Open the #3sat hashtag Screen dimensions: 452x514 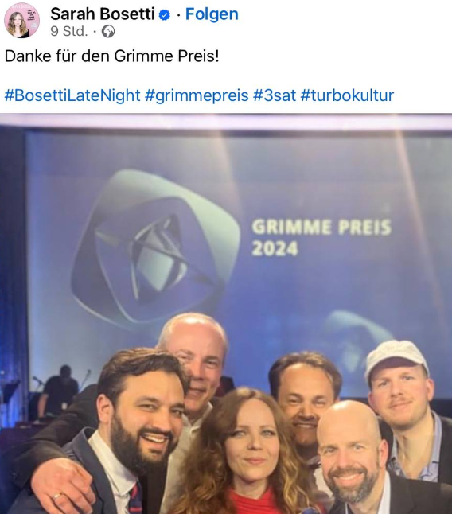coord(275,95)
